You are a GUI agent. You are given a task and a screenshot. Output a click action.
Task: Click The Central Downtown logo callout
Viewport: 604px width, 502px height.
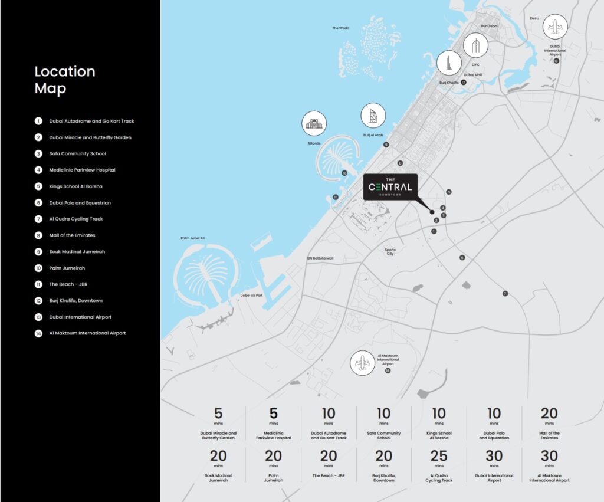coord(390,187)
